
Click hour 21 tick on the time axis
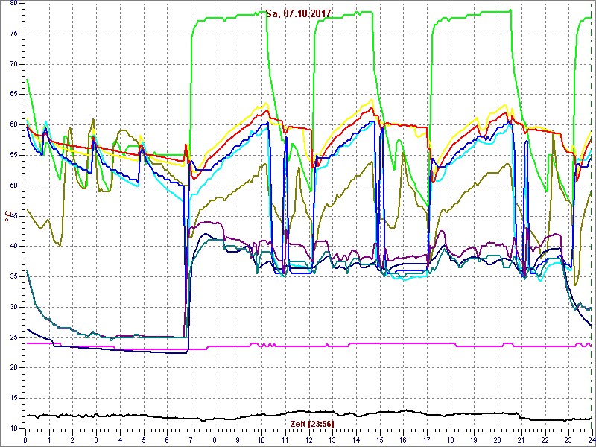click(x=521, y=440)
